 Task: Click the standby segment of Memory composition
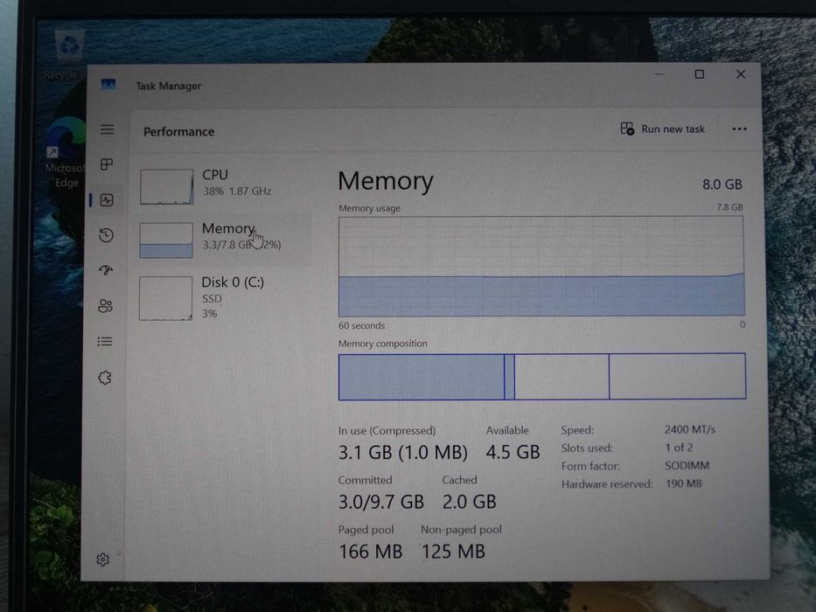click(561, 377)
